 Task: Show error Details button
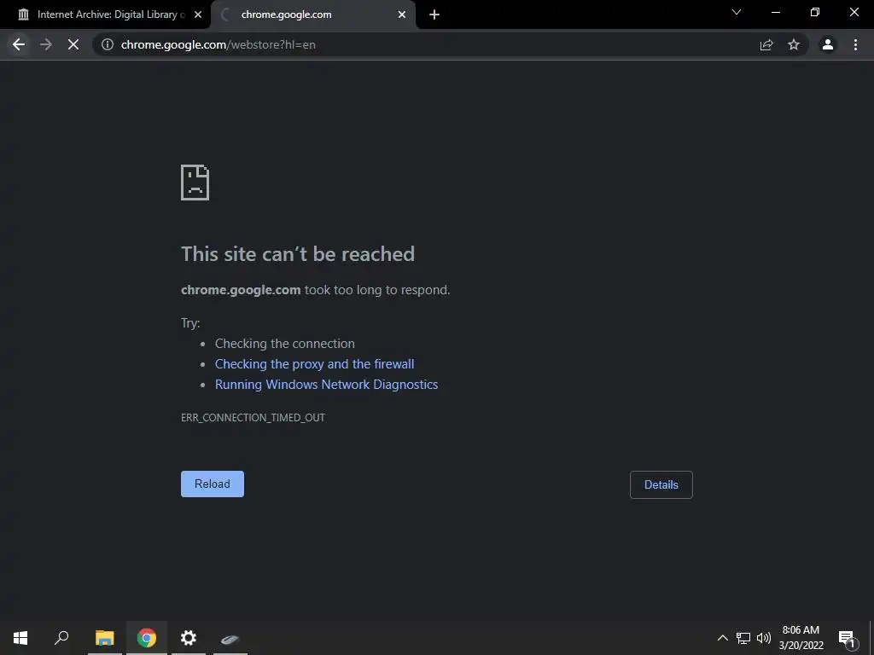[661, 484]
